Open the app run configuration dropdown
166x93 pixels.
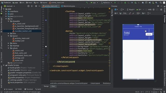click(x=94, y=3)
